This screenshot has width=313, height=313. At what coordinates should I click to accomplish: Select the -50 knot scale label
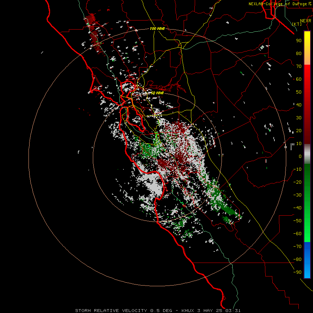pos(297,221)
